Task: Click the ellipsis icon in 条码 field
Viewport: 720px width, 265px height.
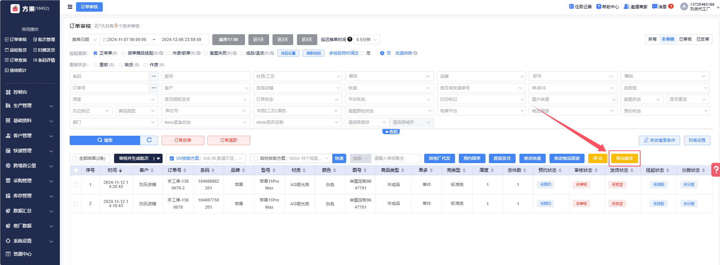Action: pyautogui.click(x=154, y=76)
